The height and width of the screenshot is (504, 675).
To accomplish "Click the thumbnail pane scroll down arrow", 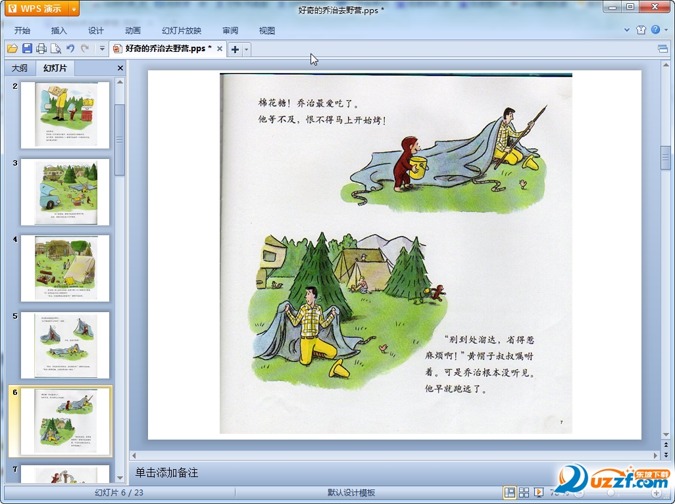I will (x=120, y=478).
